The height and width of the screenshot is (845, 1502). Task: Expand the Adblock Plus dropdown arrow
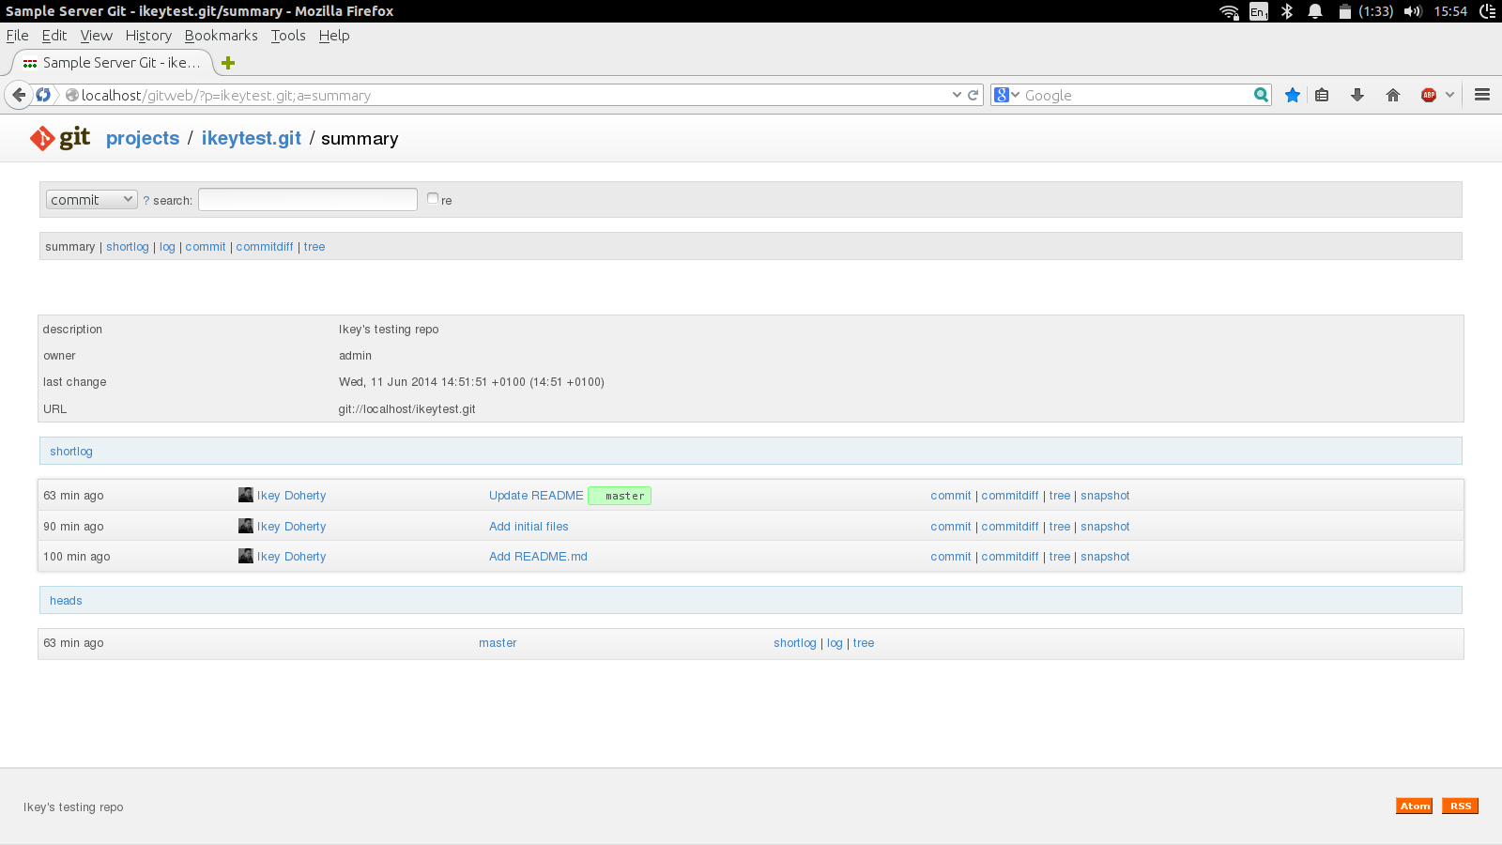point(1449,95)
